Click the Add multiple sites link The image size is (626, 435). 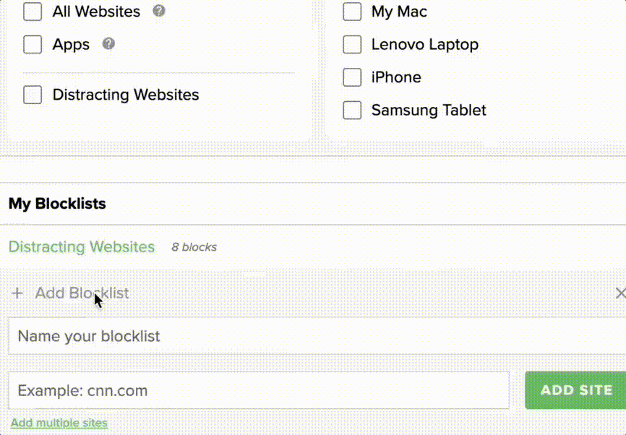click(x=59, y=423)
